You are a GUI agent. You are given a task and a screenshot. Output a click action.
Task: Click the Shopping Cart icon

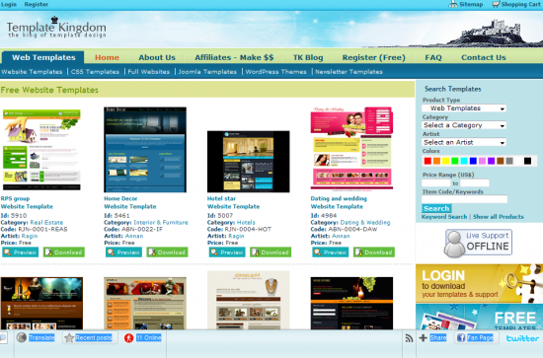click(x=496, y=4)
